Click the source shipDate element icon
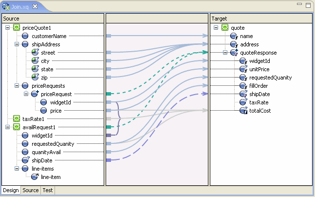 click(x=25, y=160)
